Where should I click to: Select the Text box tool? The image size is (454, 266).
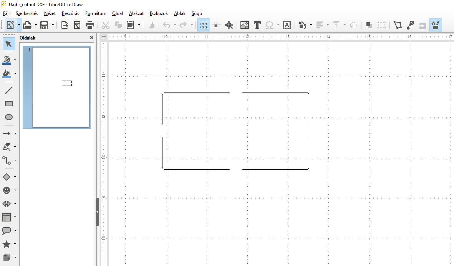(x=257, y=25)
